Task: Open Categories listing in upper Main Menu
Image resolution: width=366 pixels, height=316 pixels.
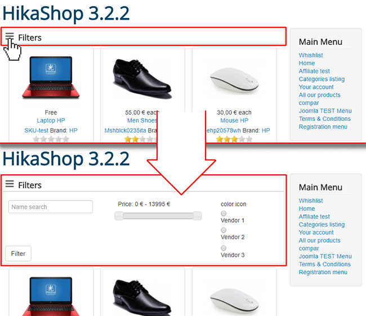Action: point(322,79)
